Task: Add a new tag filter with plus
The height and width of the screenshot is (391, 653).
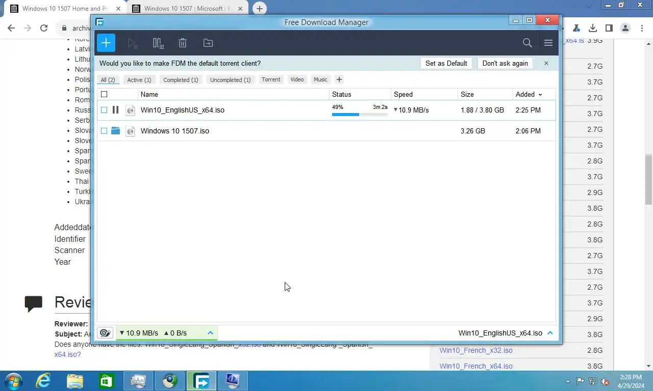Action: tap(339, 79)
